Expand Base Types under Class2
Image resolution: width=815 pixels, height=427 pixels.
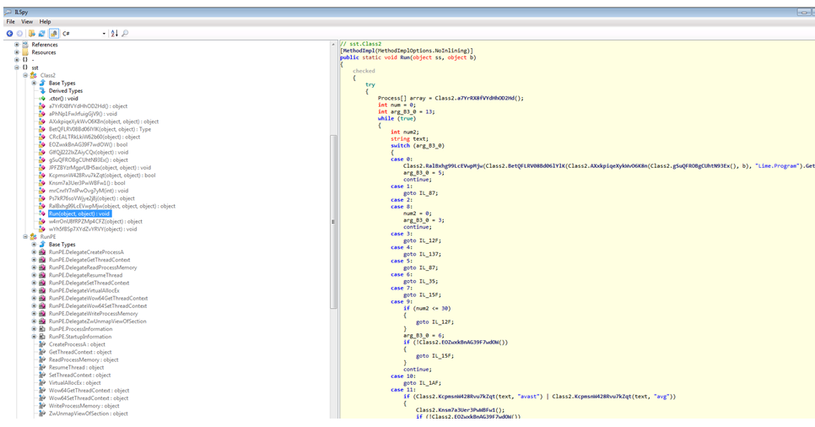click(x=34, y=84)
